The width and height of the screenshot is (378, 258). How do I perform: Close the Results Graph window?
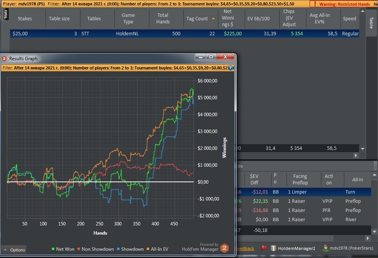225,57
